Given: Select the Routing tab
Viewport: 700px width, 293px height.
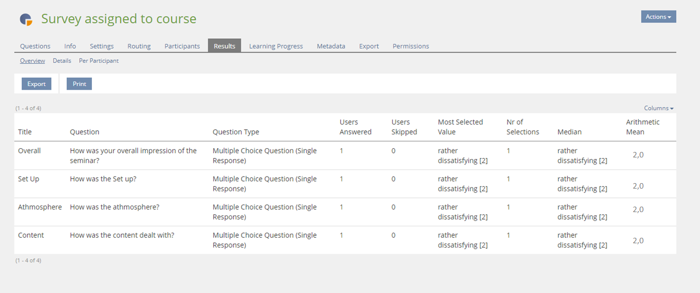Looking at the screenshot, I should pos(139,46).
